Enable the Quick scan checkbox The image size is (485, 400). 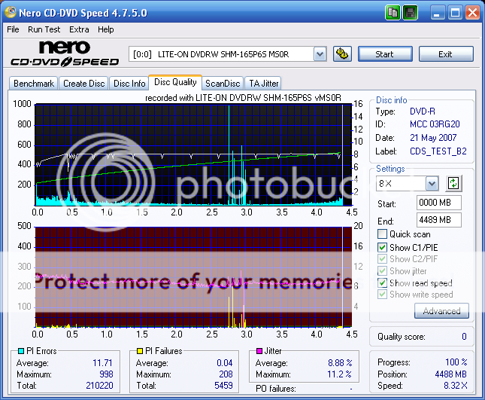coord(383,234)
